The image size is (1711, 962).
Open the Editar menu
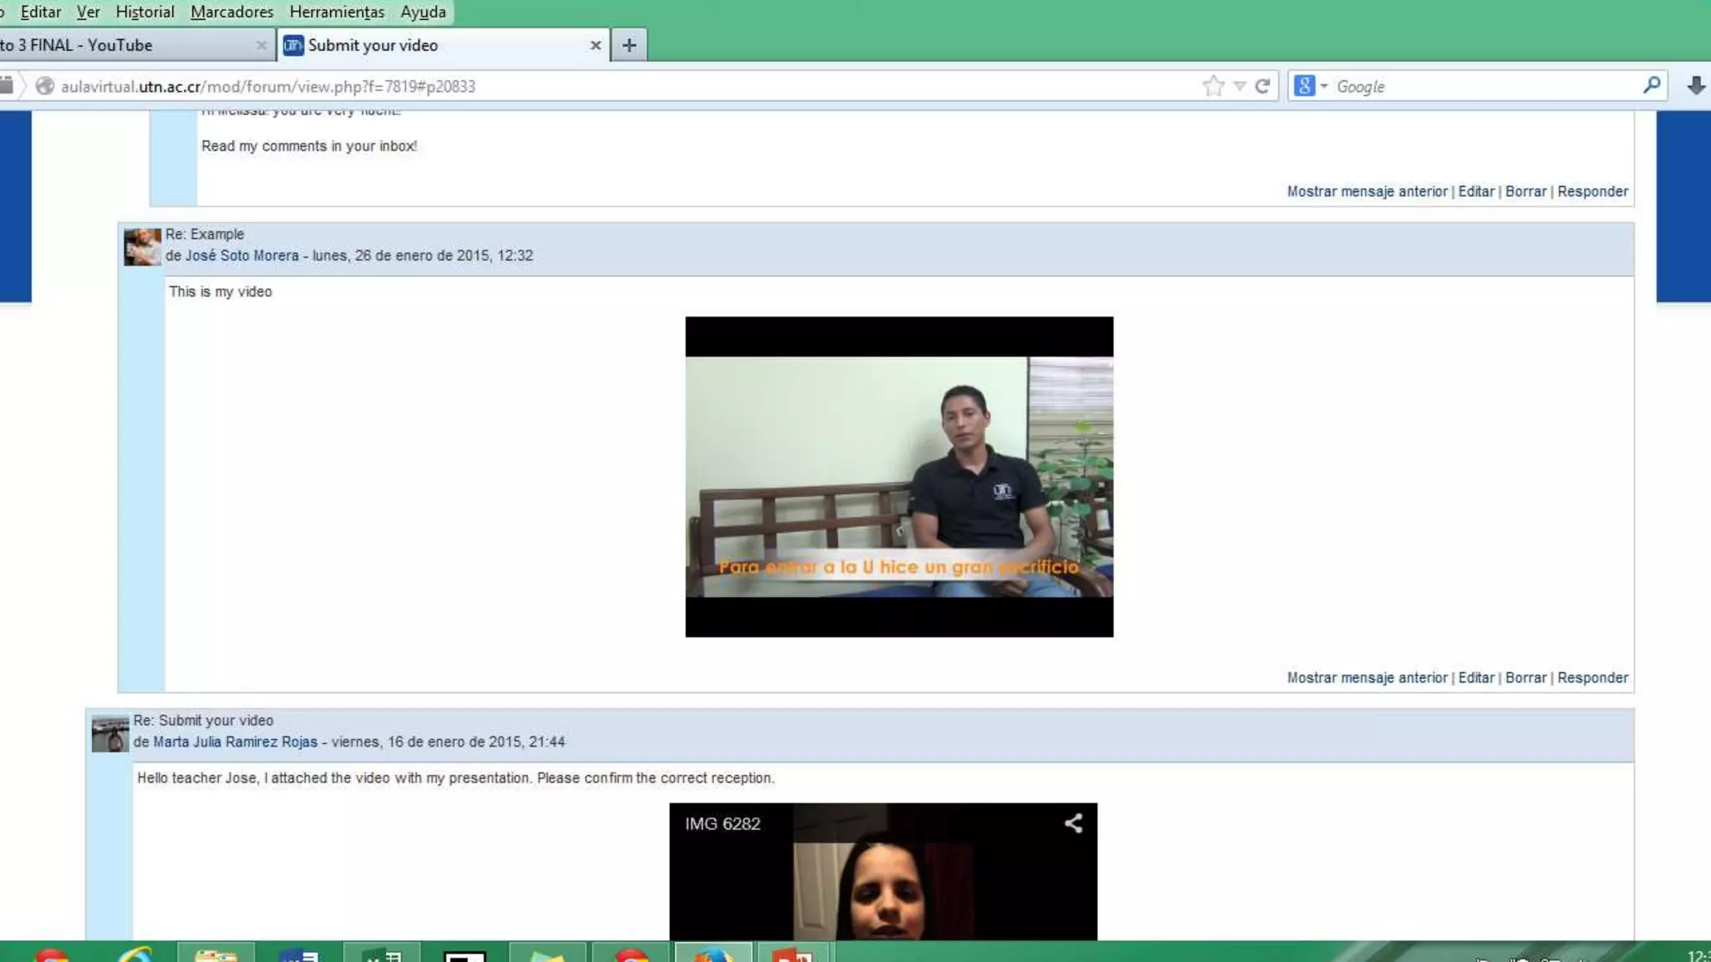[40, 12]
